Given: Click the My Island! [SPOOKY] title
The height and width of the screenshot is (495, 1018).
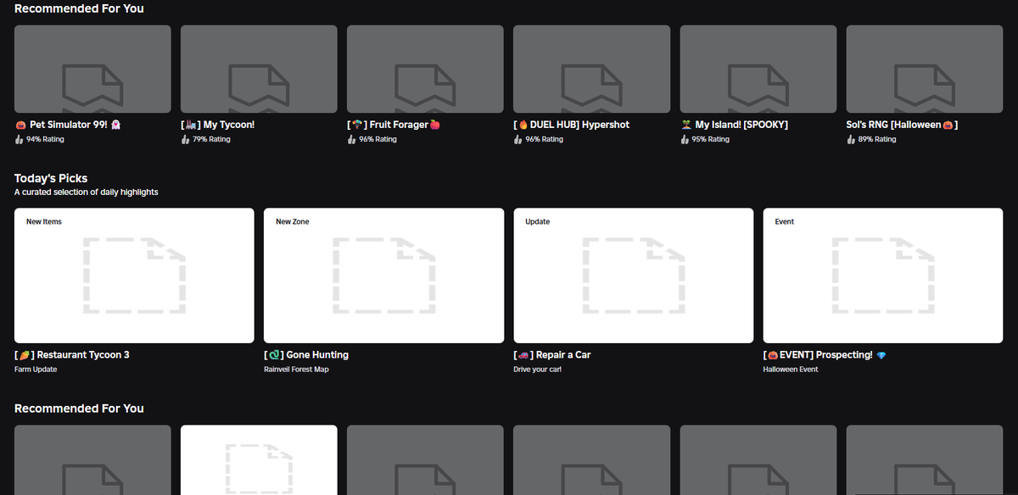Looking at the screenshot, I should click(735, 125).
